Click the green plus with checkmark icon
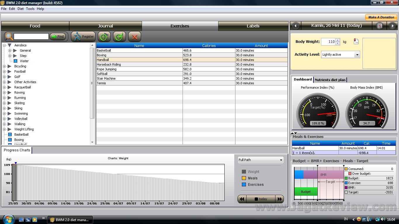The image size is (399, 224). pos(119,37)
